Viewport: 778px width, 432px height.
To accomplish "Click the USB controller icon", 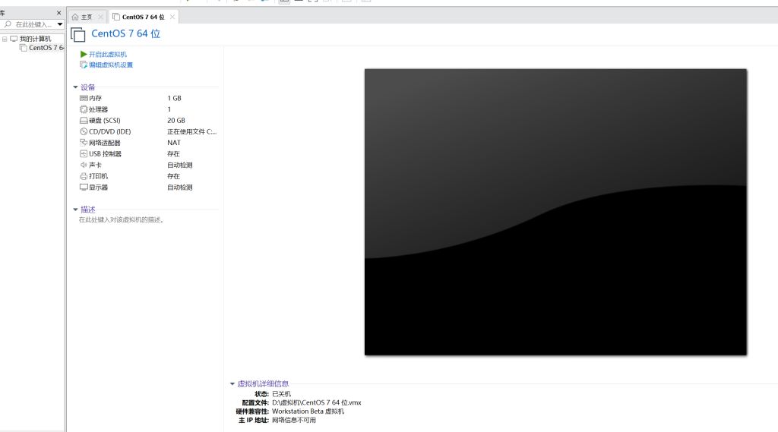I will click(x=84, y=154).
